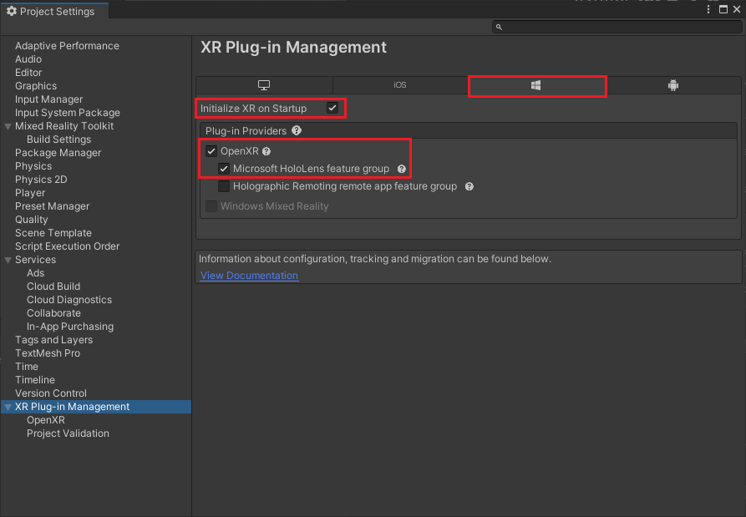Select Timeline settings
Image resolution: width=746 pixels, height=517 pixels.
[35, 379]
